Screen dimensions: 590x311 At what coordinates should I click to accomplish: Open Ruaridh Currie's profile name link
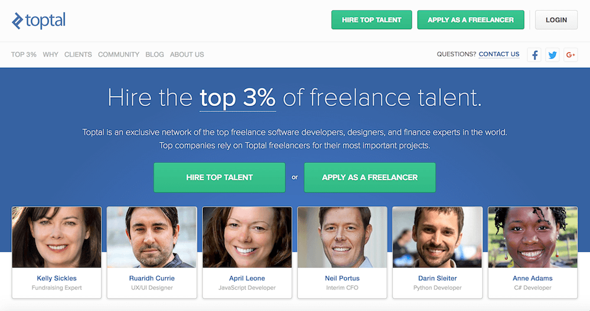[x=152, y=278]
